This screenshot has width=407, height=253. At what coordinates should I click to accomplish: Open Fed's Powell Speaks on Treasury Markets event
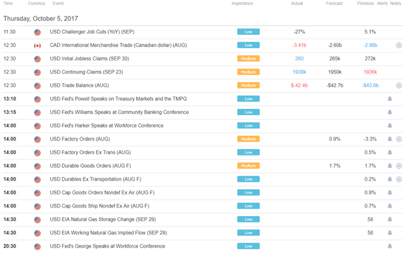(x=119, y=99)
